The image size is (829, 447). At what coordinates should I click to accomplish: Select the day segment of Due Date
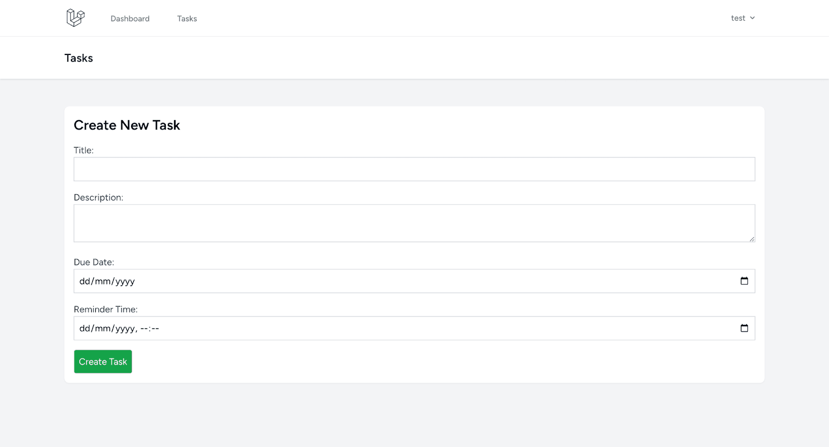[84, 281]
